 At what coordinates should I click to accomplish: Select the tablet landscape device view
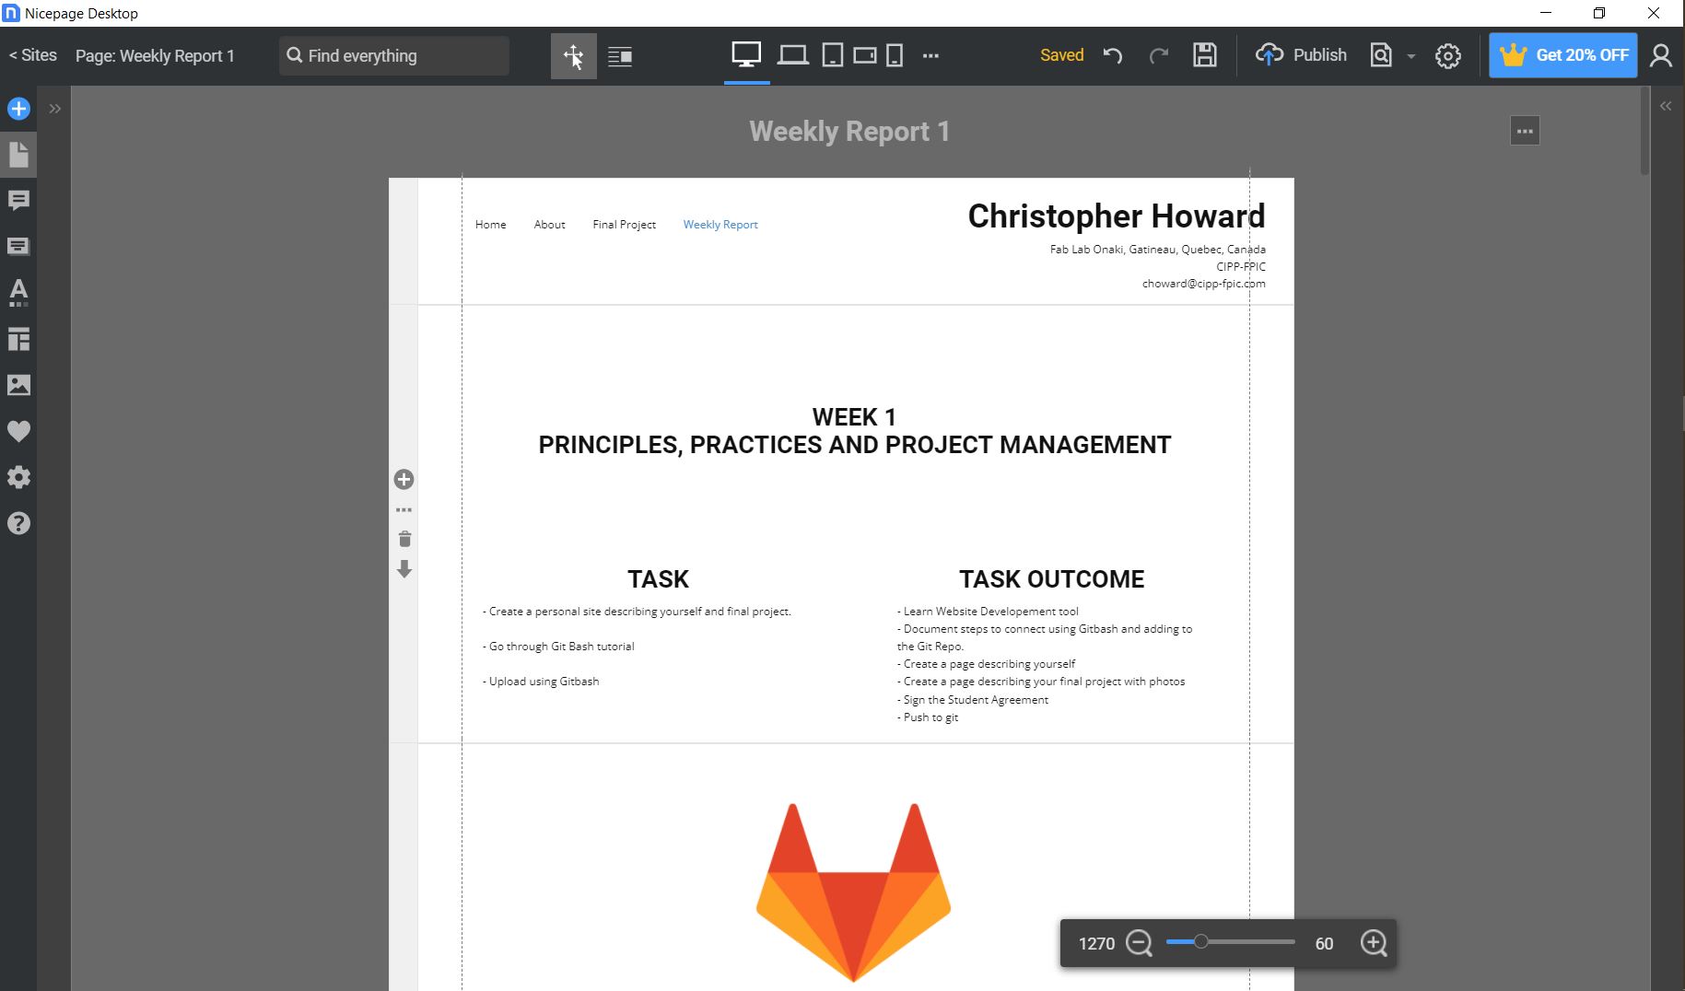click(864, 55)
